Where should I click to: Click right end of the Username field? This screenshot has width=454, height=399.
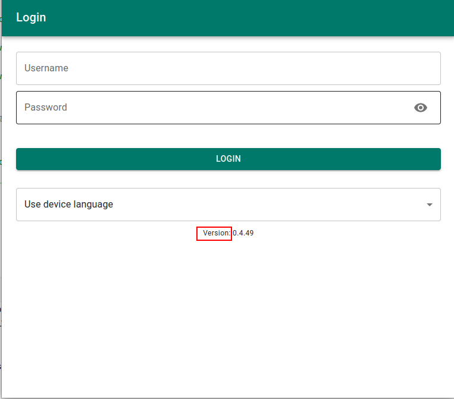point(417,68)
